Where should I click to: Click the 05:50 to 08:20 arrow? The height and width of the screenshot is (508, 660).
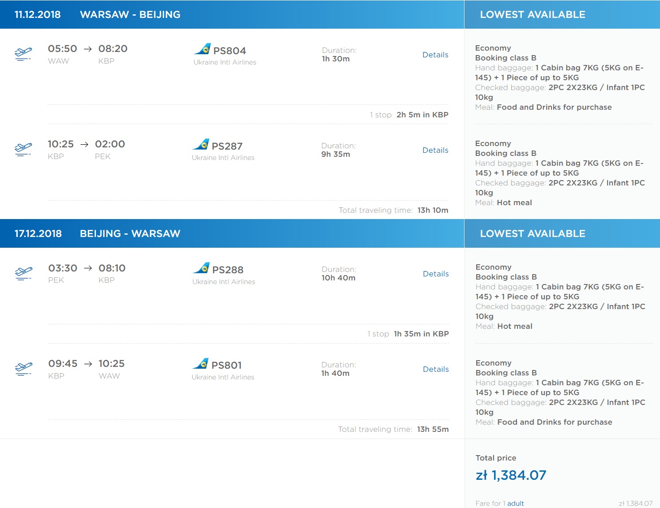(88, 49)
